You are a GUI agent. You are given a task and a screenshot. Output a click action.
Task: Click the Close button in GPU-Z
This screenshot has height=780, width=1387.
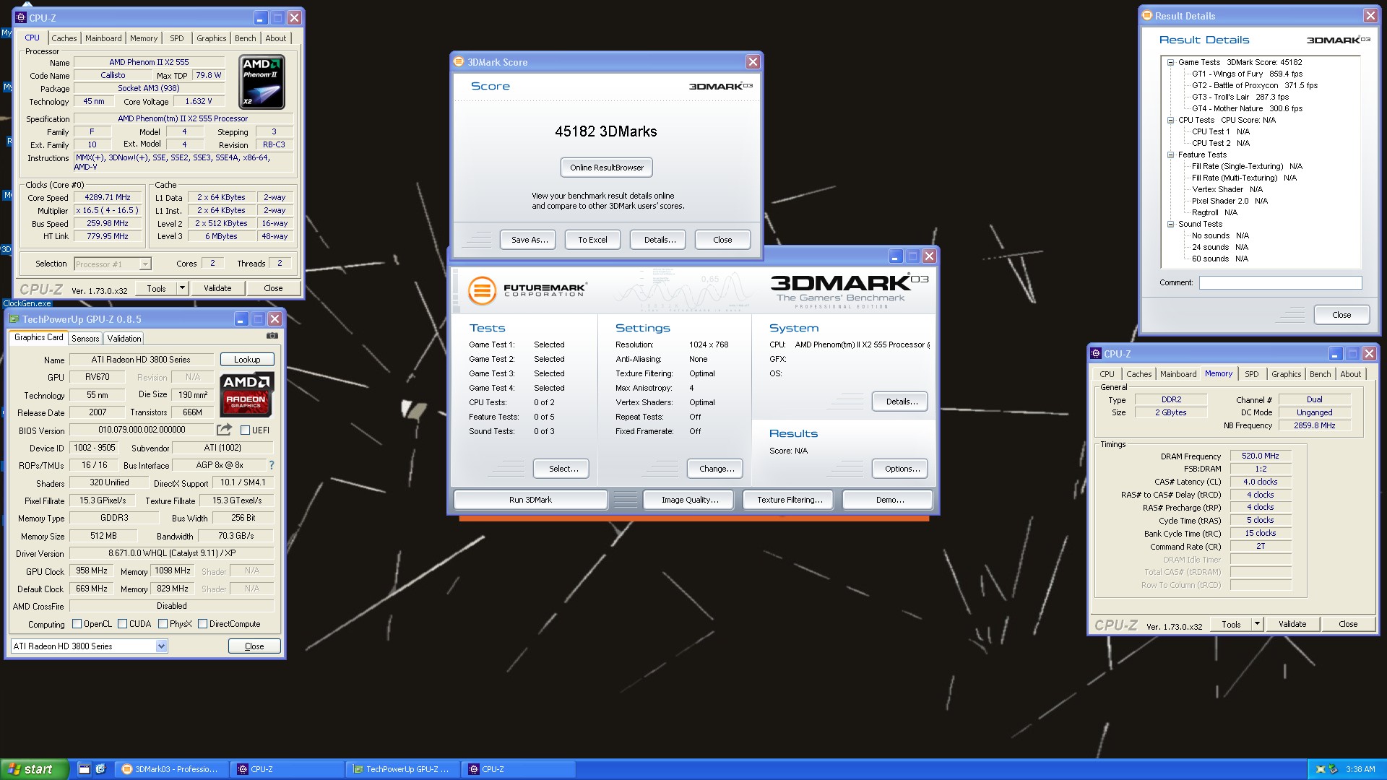pos(254,646)
